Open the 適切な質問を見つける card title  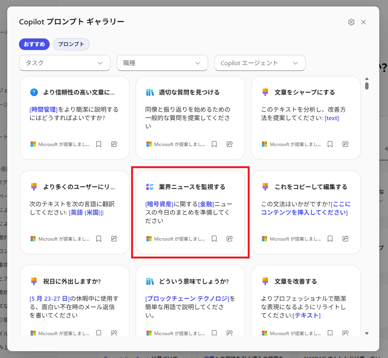[189, 92]
